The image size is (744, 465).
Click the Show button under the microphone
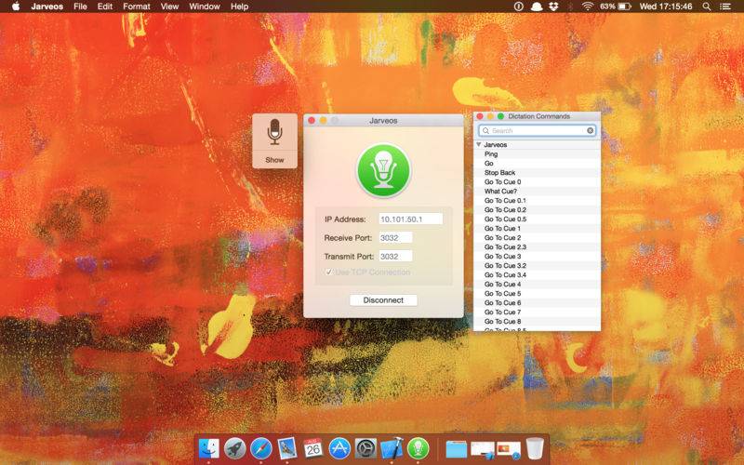274,160
